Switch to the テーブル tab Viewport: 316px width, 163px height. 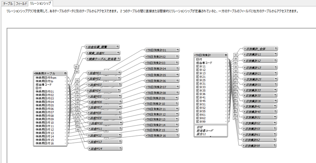pos(8,4)
